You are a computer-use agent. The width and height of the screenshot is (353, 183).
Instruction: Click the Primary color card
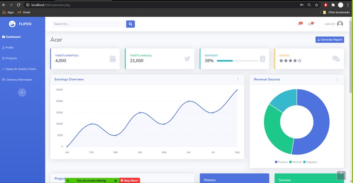tap(234, 178)
